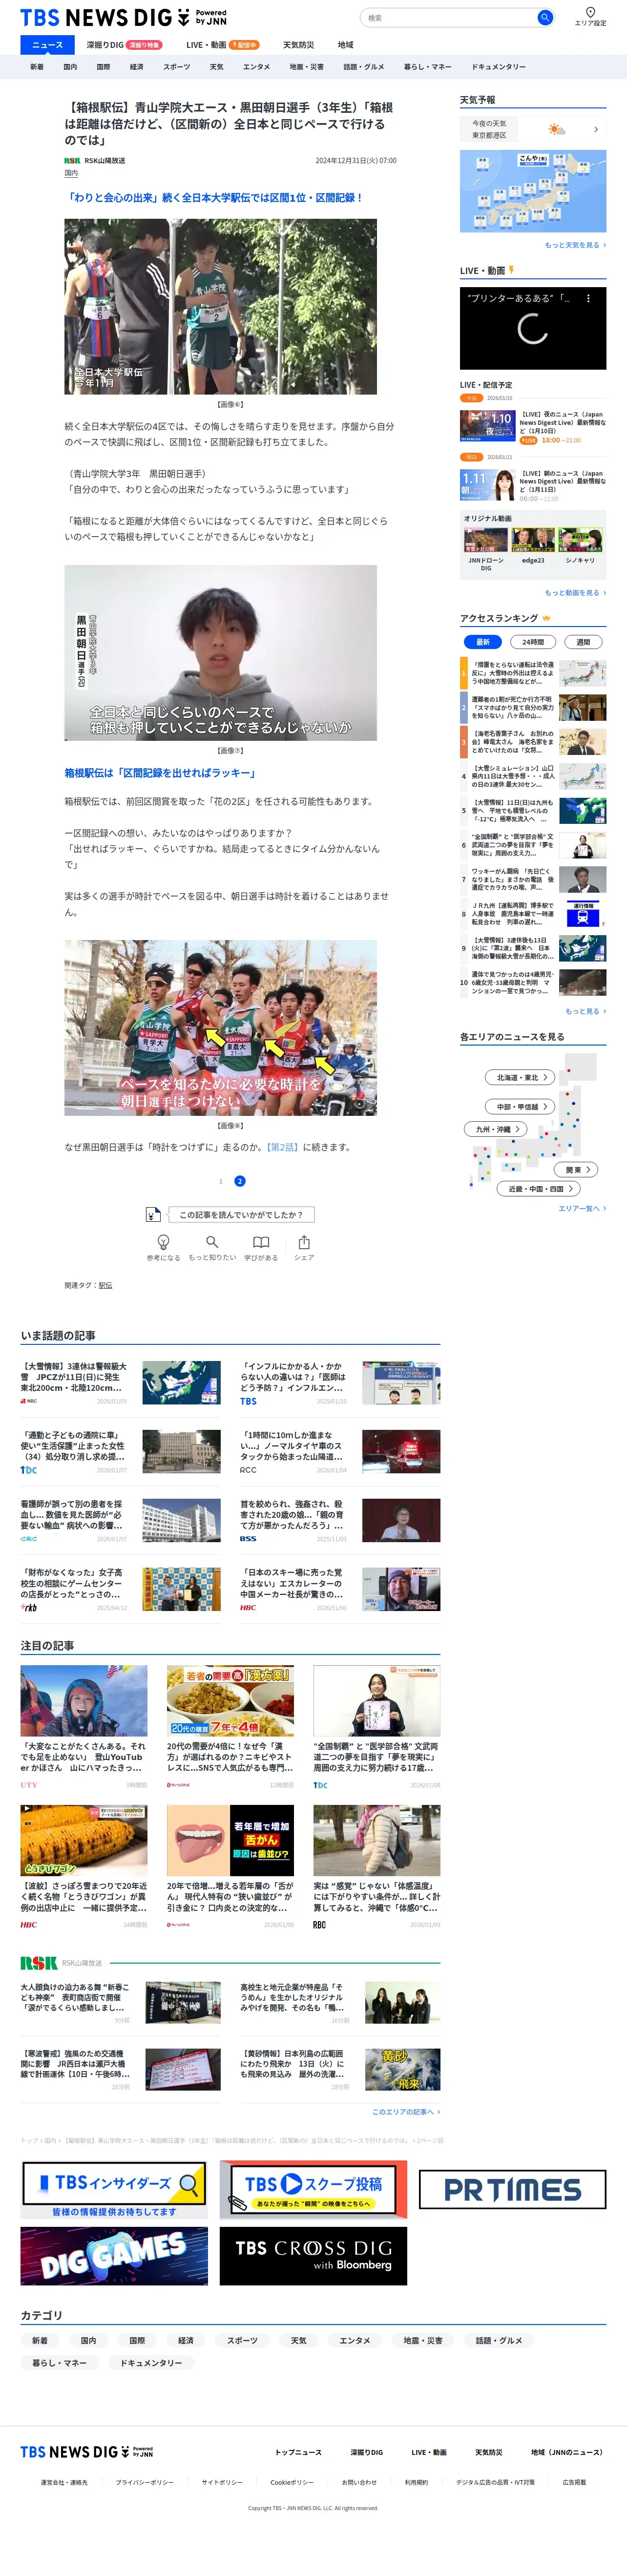This screenshot has height=2576, width=627.
Task: Click the blue search magnifier button
Action: 545,17
